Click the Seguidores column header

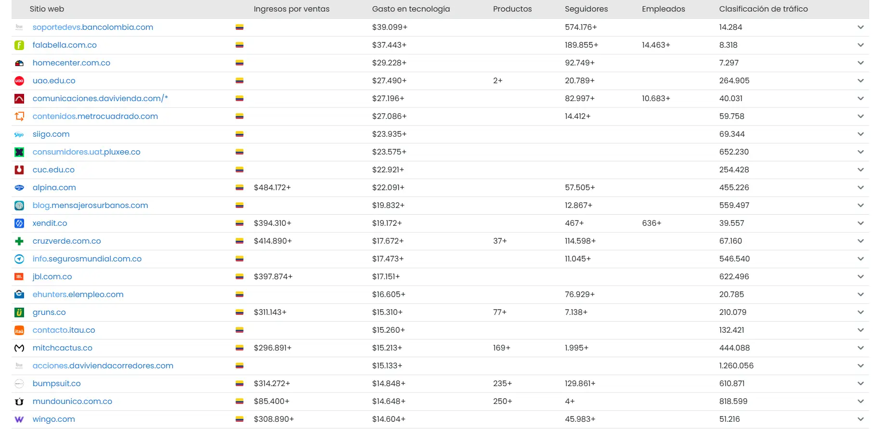(x=586, y=9)
